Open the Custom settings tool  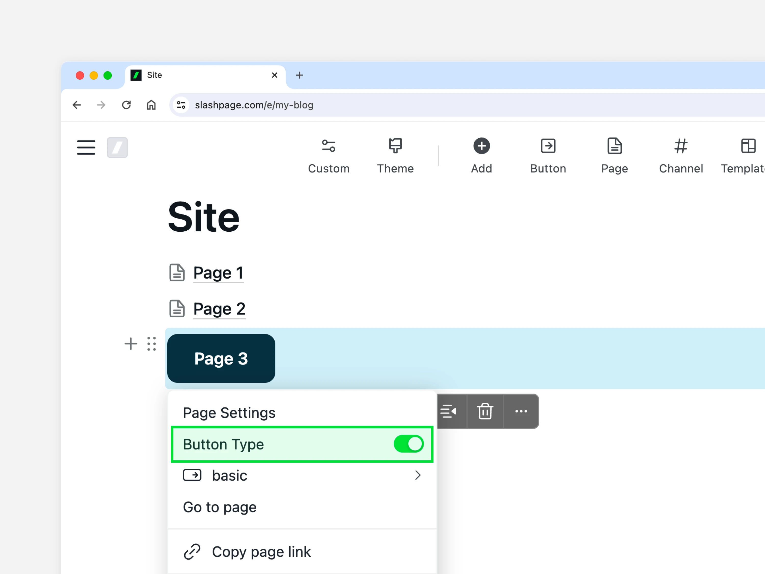click(328, 156)
